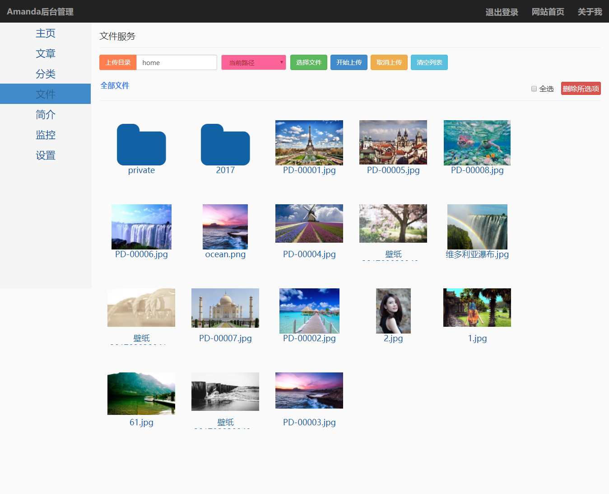
Task: Click the 选择文件 button
Action: (x=309, y=62)
